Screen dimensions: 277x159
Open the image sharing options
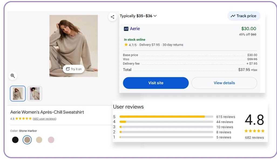coord(113,17)
